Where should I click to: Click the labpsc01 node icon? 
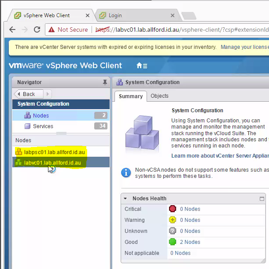[x=18, y=152]
